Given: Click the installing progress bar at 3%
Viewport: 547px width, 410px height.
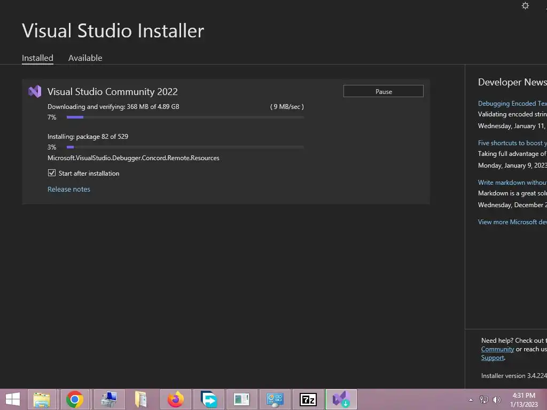Looking at the screenshot, I should [185, 147].
